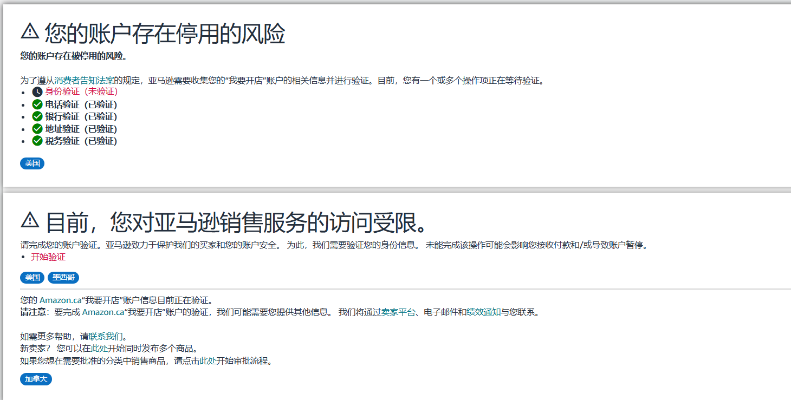The width and height of the screenshot is (791, 400).
Task: Click 此处 link in 新卖家 line
Action: [100, 348]
